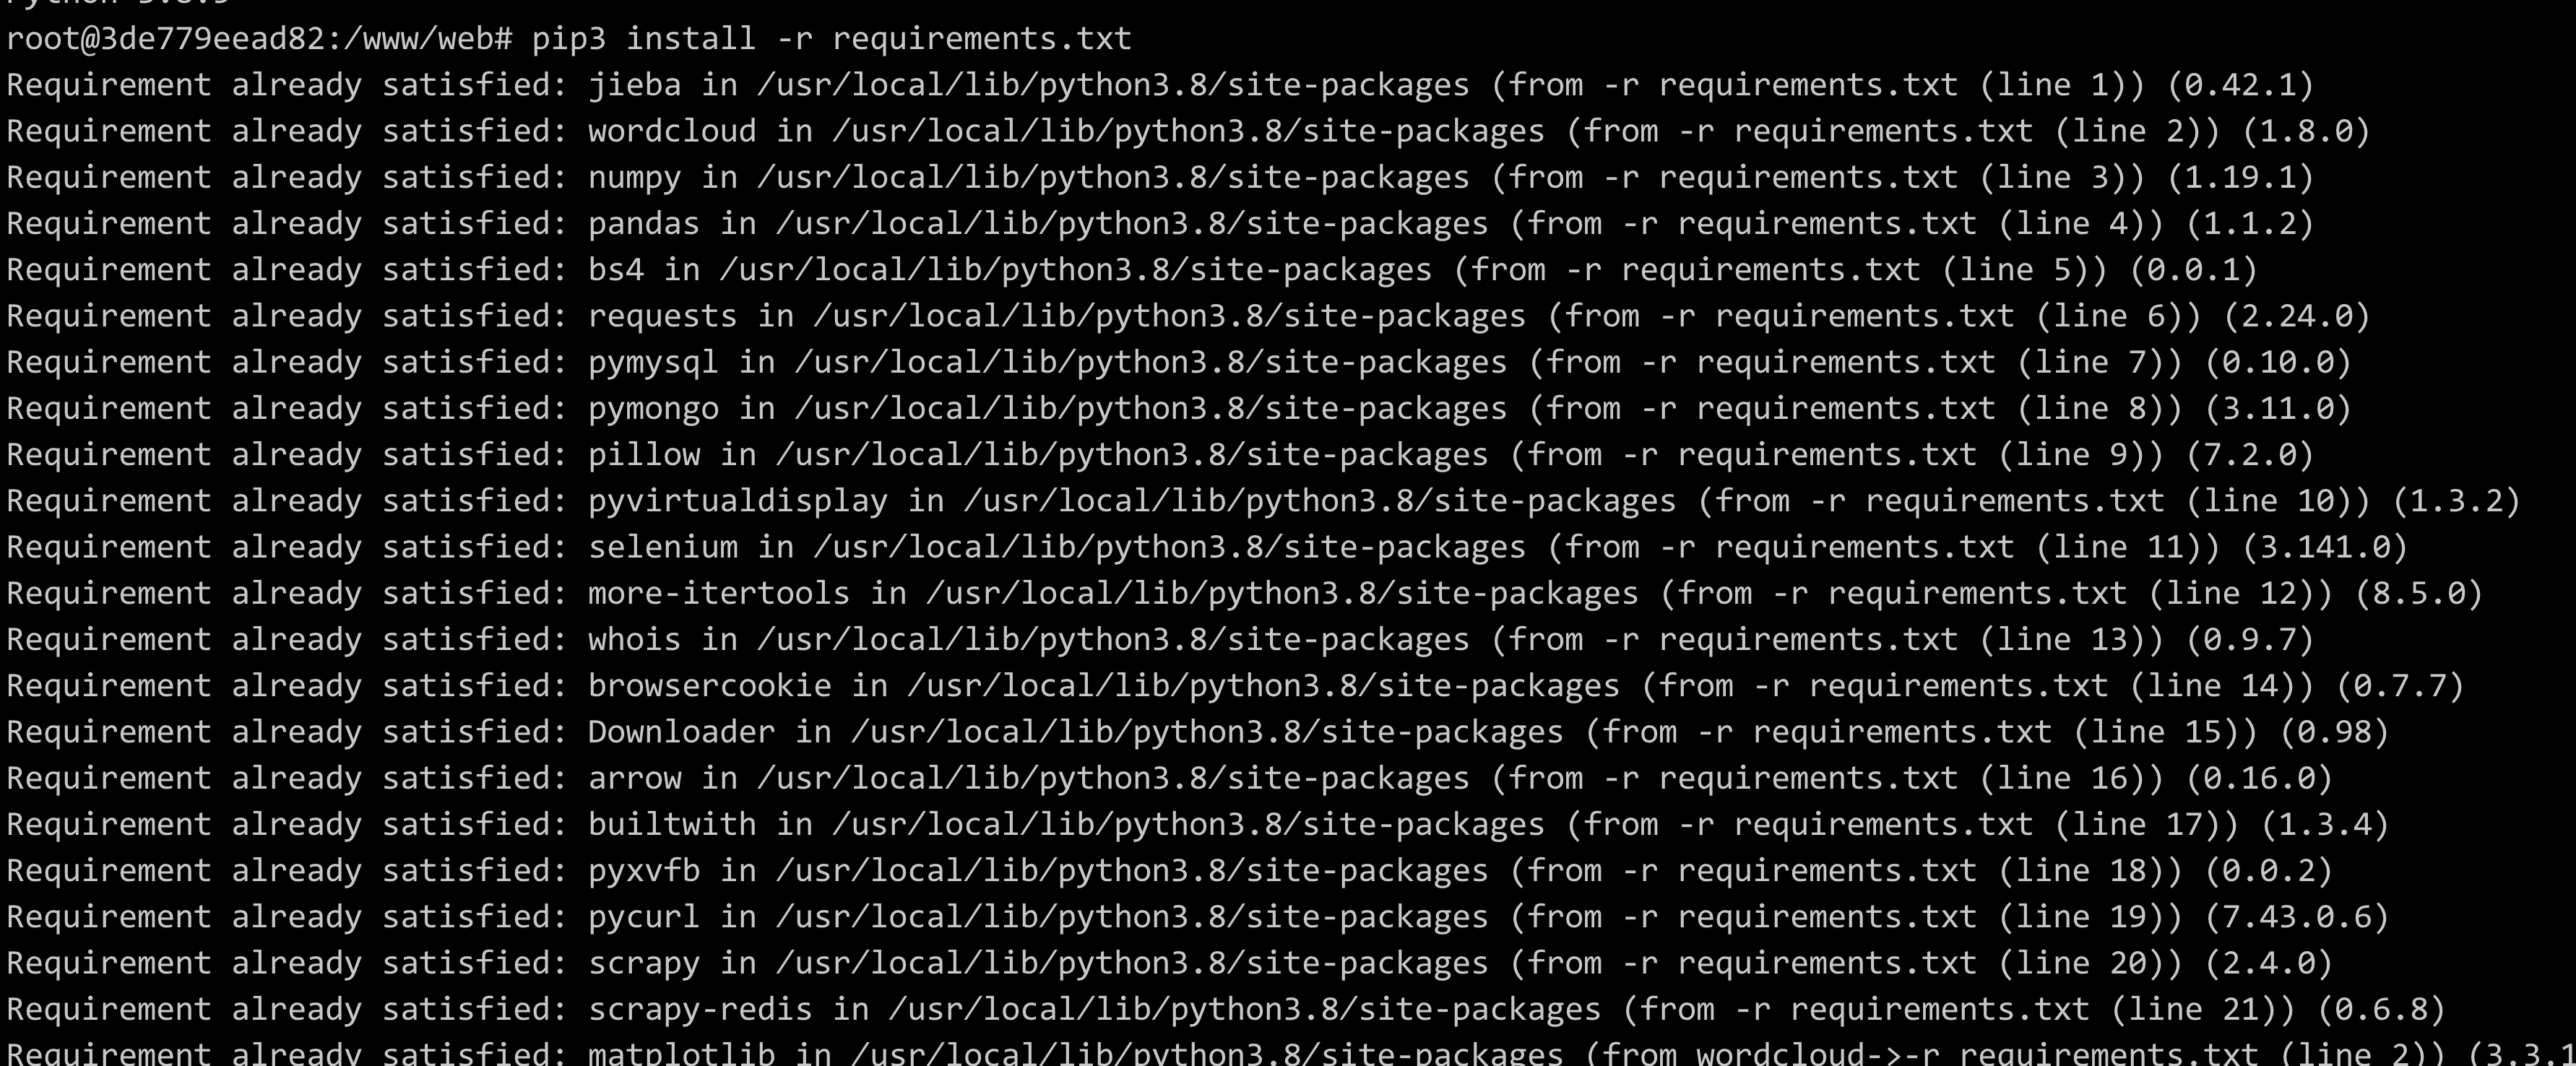Image resolution: width=2576 pixels, height=1066 pixels.
Task: Click the pymysql package name
Action: 653,362
